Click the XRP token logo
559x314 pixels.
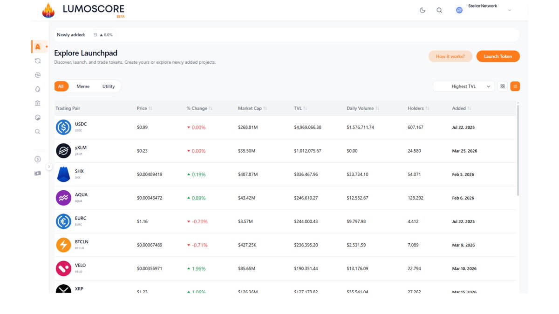[x=63, y=289]
